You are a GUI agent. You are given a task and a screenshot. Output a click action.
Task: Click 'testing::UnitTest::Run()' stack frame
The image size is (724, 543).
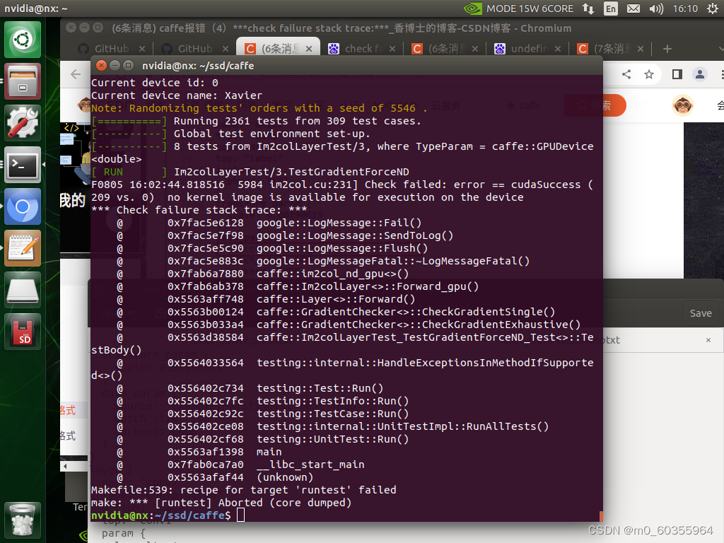coord(332,439)
